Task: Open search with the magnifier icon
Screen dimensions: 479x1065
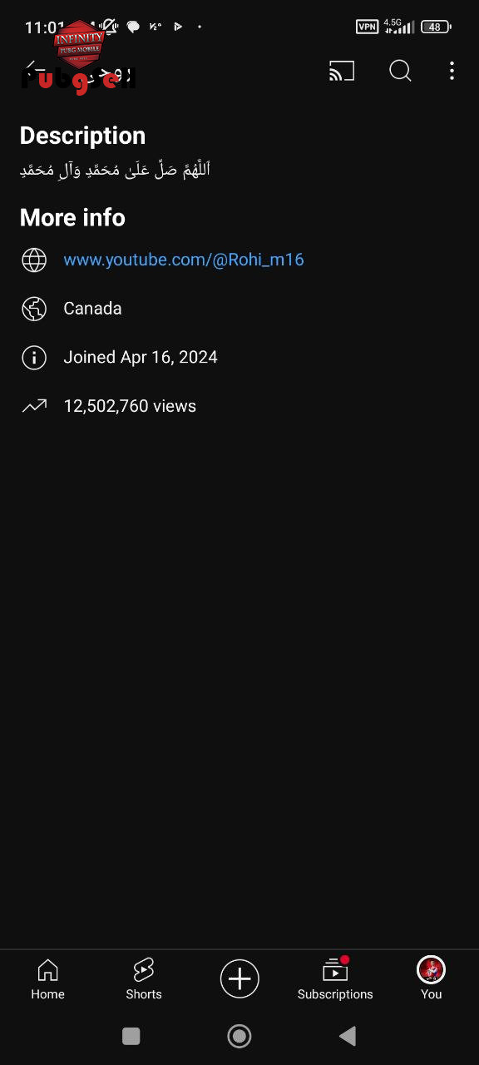Action: click(400, 72)
